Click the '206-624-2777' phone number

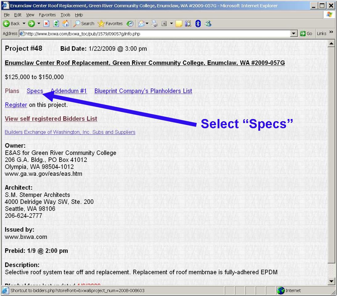(23, 216)
